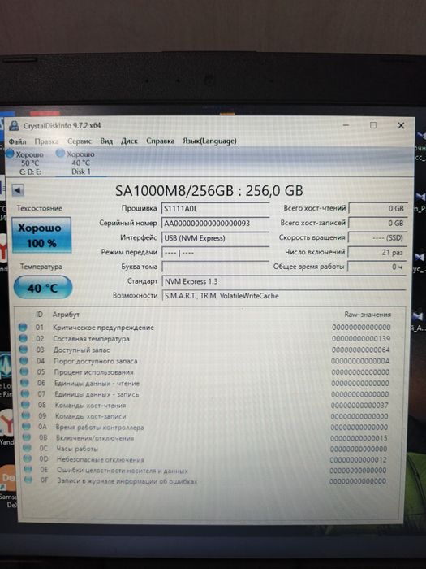Click the CrystalDiskInfo title bar icon
Screen dimensions: 426x569
(x=14, y=125)
